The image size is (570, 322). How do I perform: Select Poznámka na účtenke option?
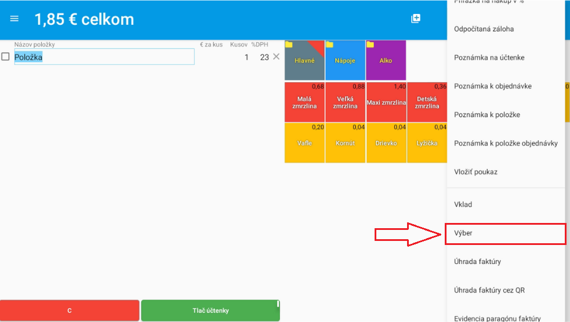pyautogui.click(x=504, y=57)
